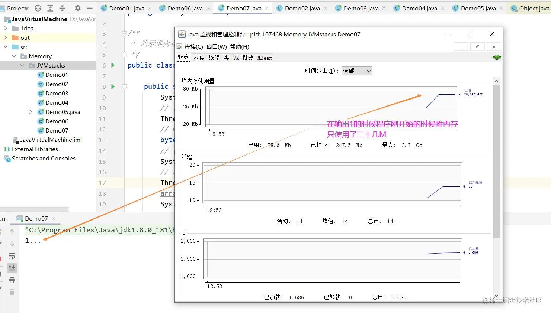Screen dimensions: 551x313
Task: Click Java cup icon in JConsole title bar
Action: pyautogui.click(x=182, y=34)
